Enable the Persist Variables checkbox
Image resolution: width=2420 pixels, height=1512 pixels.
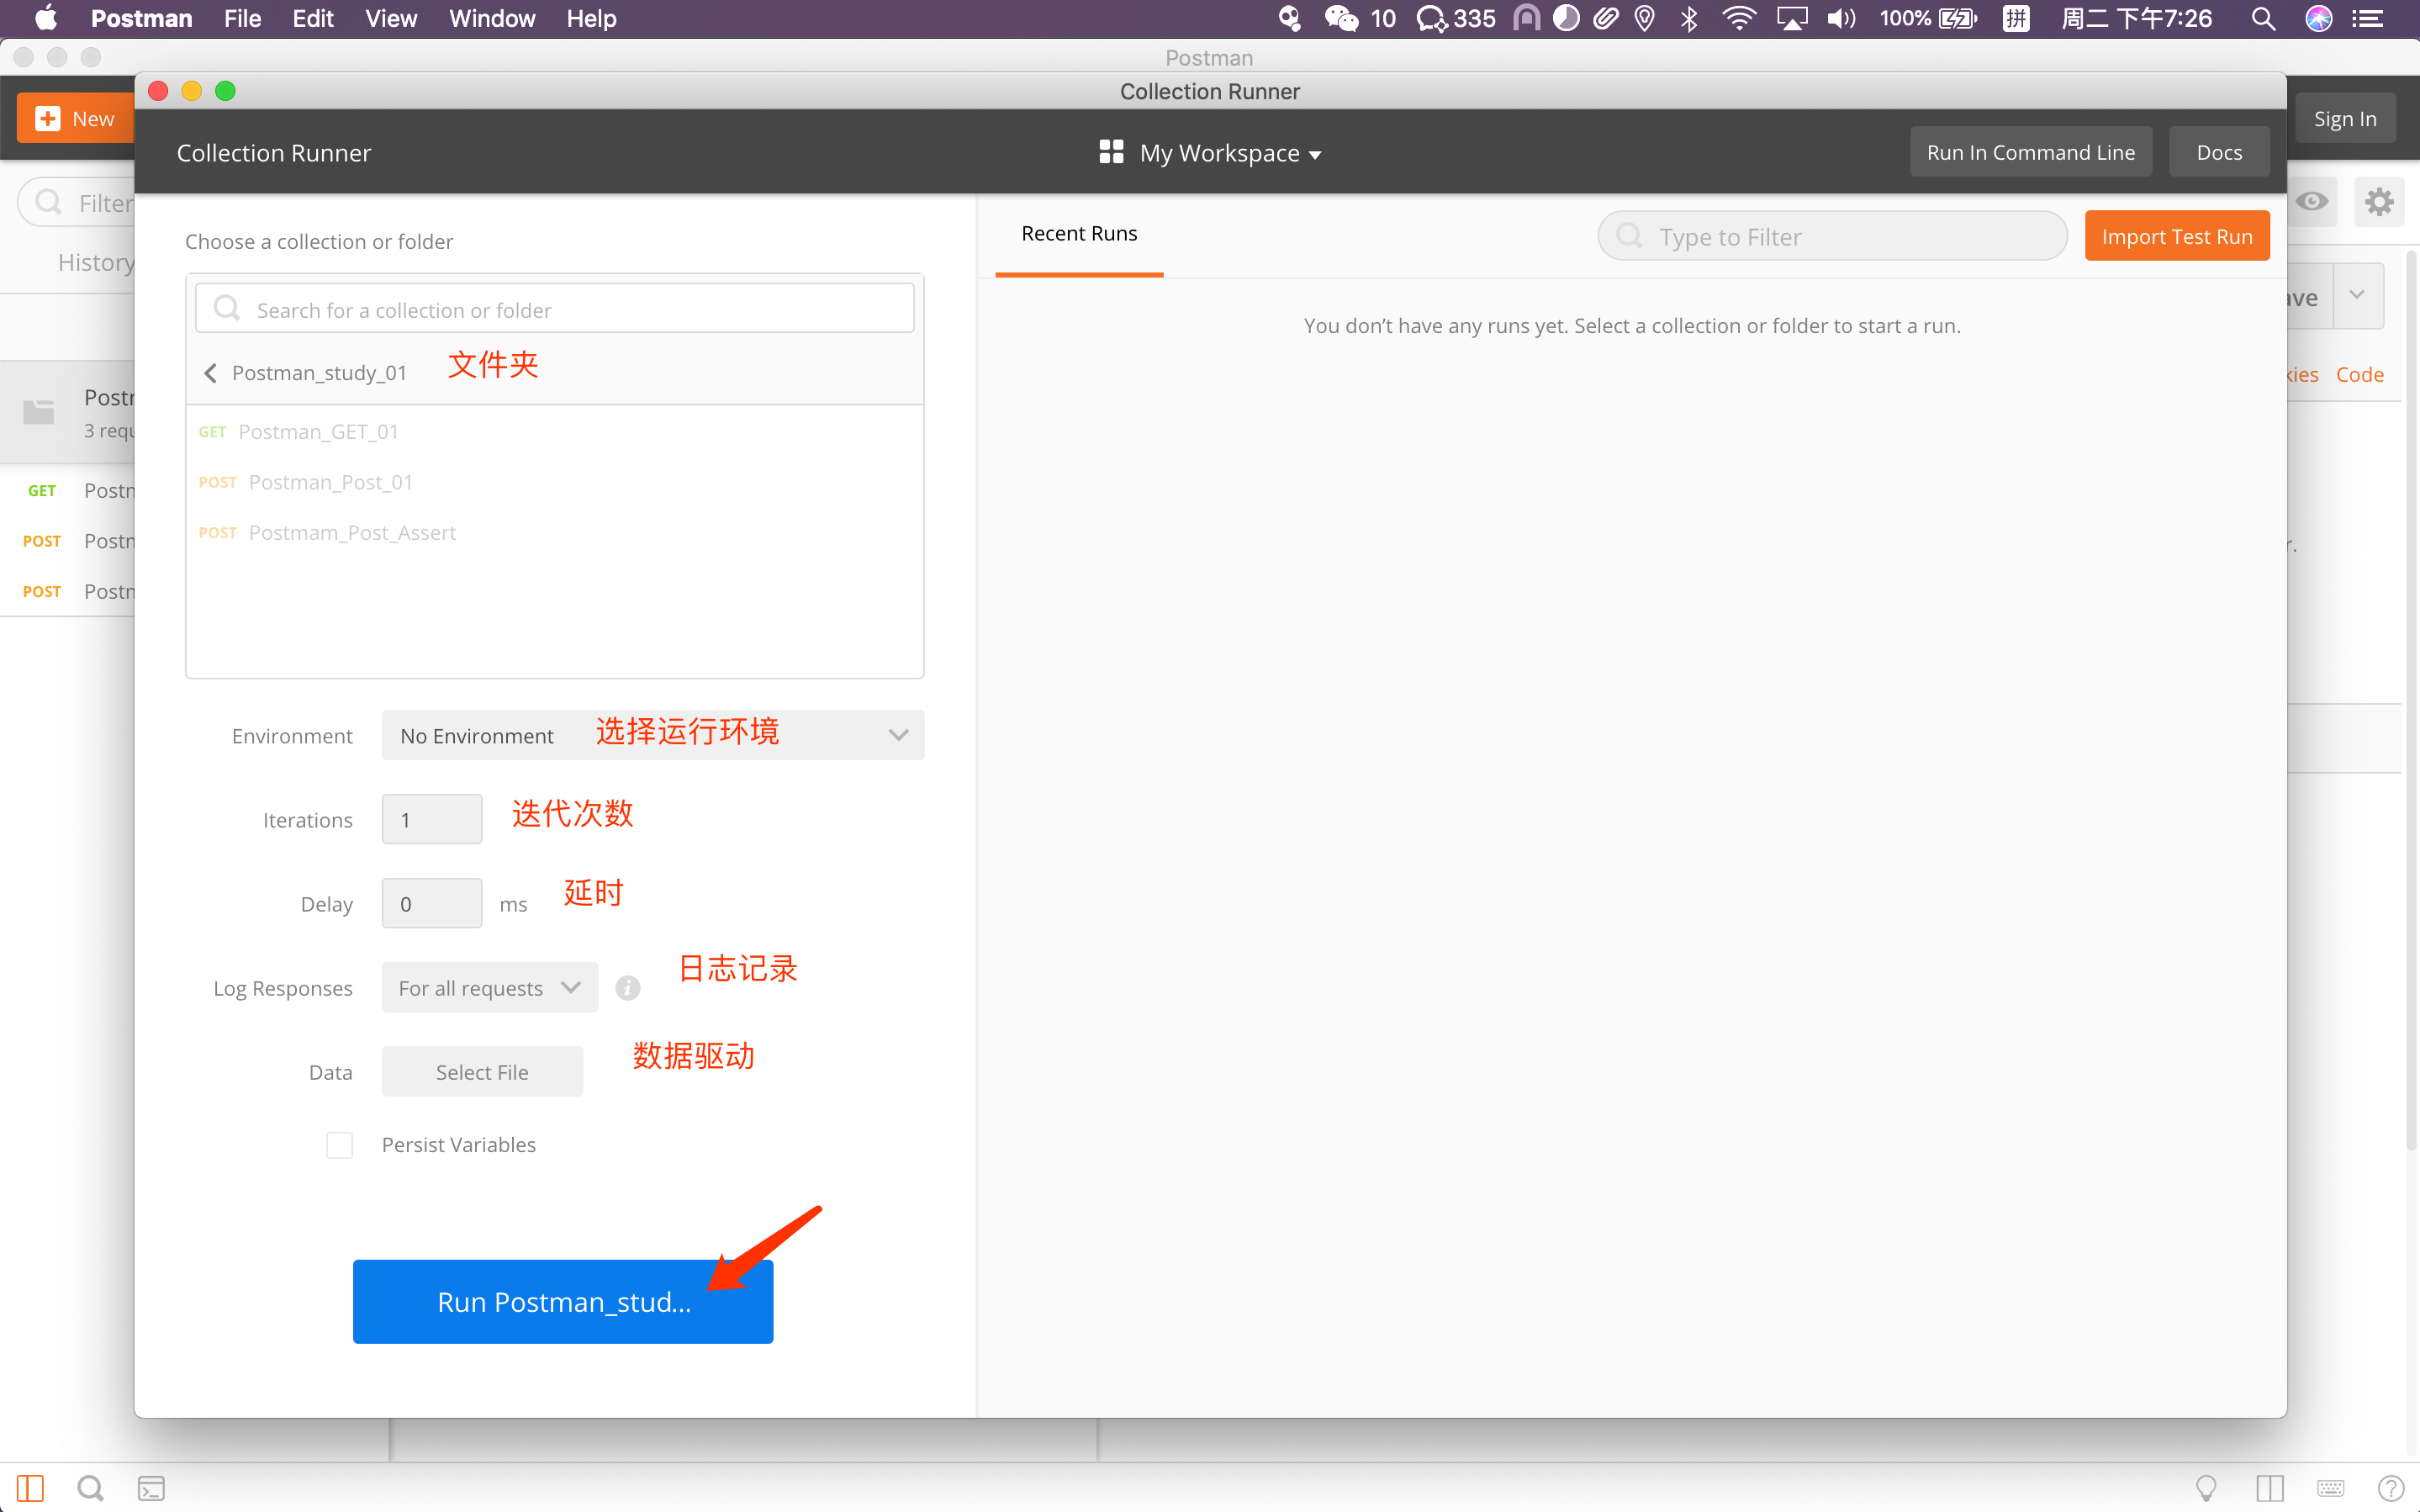(340, 1145)
